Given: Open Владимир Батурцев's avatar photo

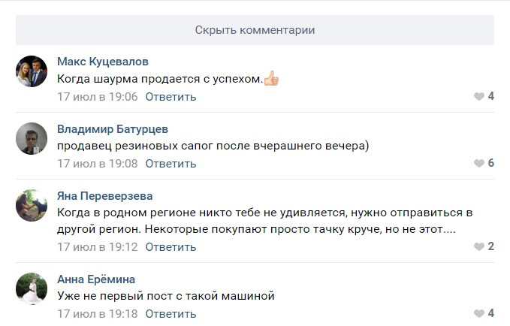Looking at the screenshot, I should 32,138.
